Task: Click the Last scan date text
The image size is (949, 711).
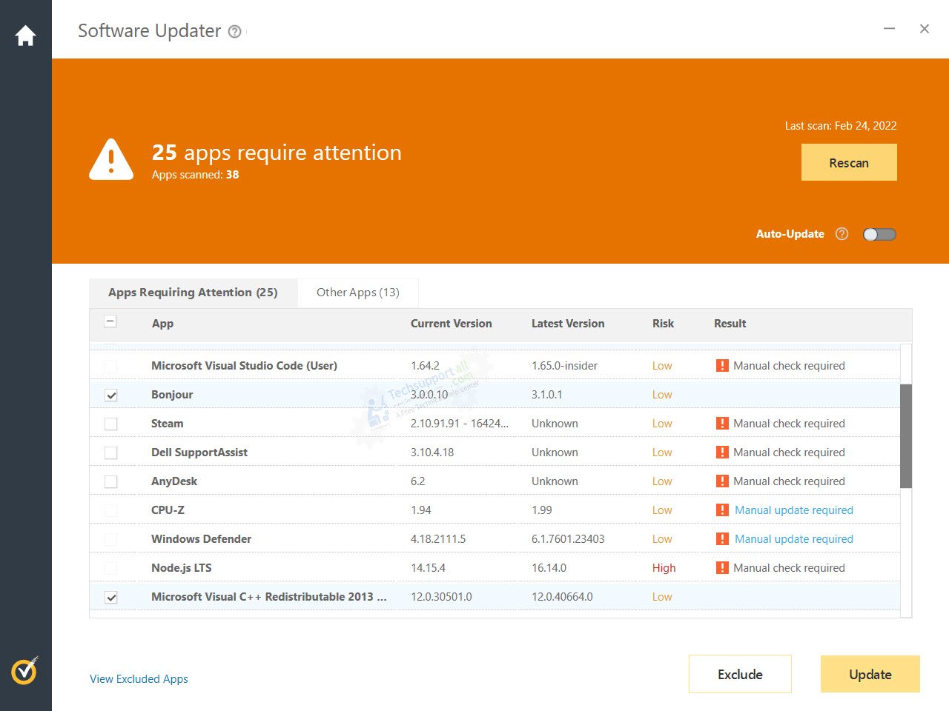Action: (841, 126)
